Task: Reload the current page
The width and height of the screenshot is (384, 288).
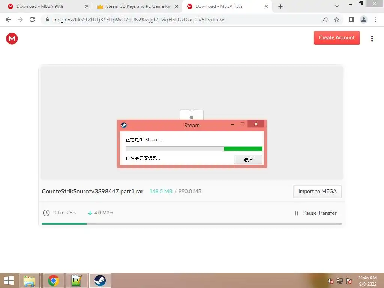Action: 32,19
